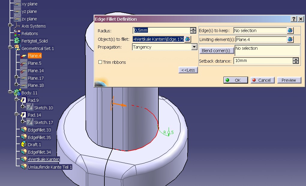
Task: Click the EdgeFillet.33 icon
Action: [x=24, y=130]
